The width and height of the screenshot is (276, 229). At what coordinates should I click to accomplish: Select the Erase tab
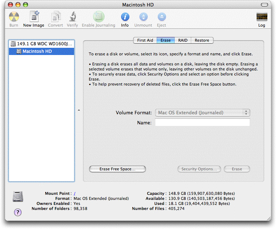[x=165, y=40]
